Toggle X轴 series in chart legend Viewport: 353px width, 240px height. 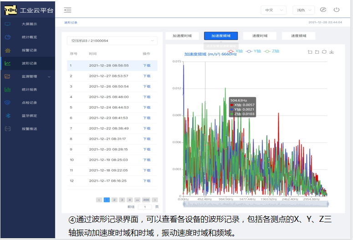pos(236,51)
